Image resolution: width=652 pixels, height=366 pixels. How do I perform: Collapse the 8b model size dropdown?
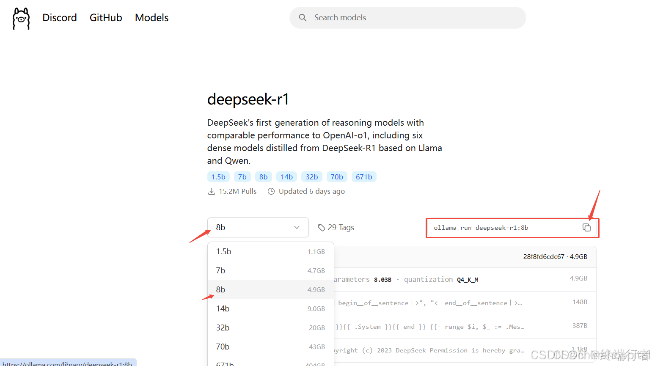click(x=258, y=228)
